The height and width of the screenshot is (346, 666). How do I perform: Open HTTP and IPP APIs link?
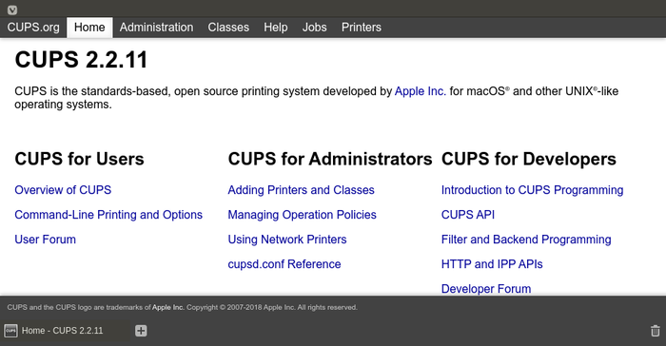(492, 264)
